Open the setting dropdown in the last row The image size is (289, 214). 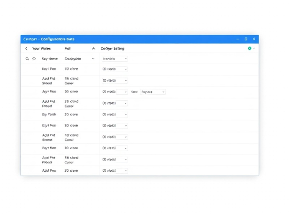(x=115, y=171)
